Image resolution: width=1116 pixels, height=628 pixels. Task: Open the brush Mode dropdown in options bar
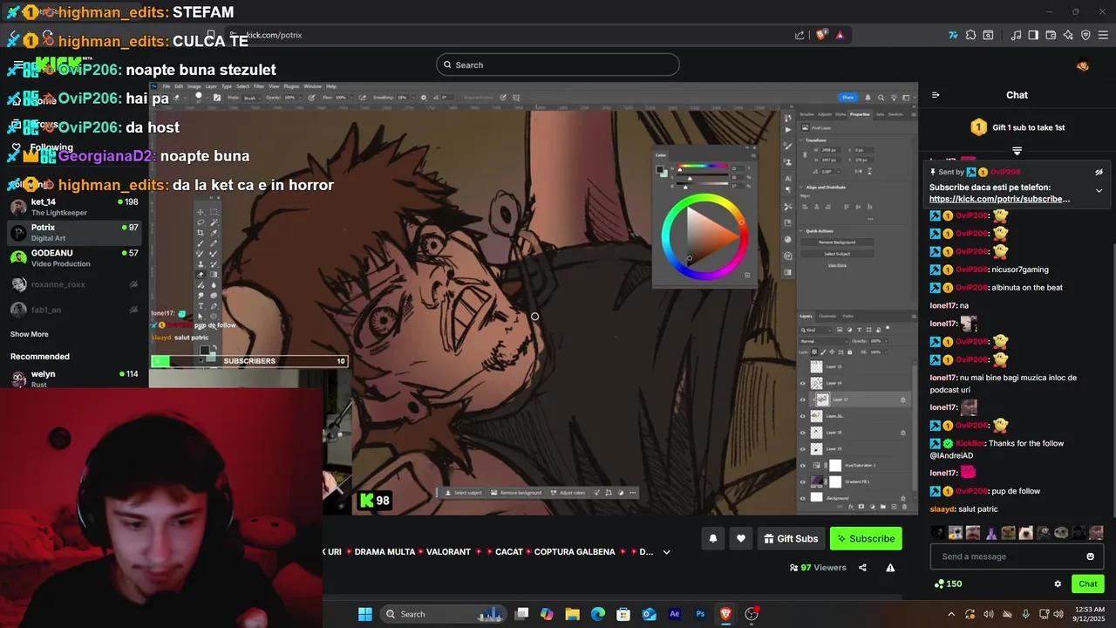tap(253, 98)
